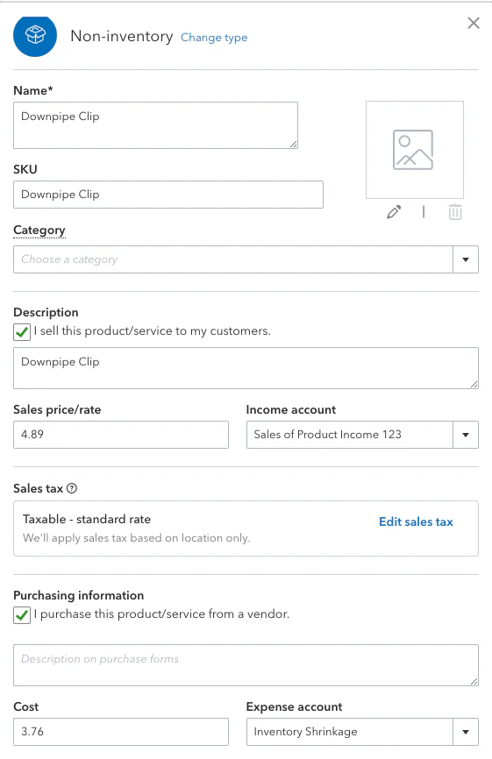Image resolution: width=492 pixels, height=759 pixels.
Task: Open the Expense account dropdown arrow
Action: [466, 732]
